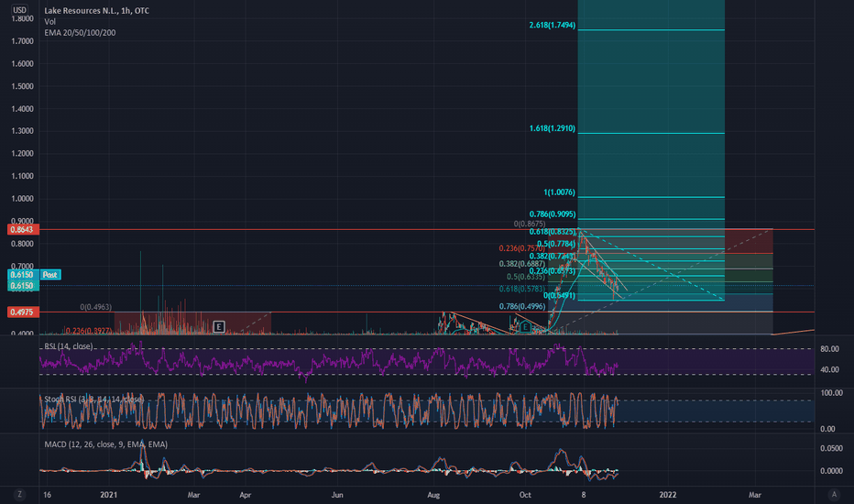
Task: Click the 1.0000 price axis value
Action: [x=22, y=199]
